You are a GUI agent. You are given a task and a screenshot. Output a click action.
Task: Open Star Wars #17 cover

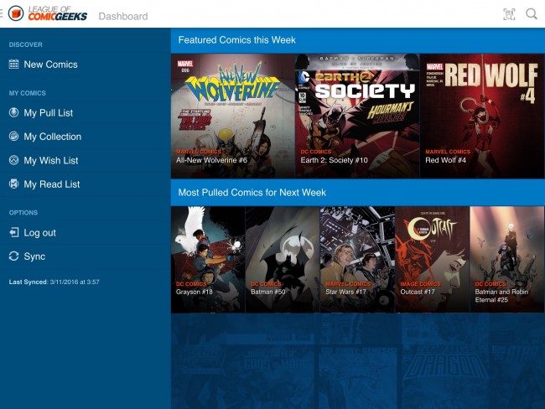[357, 259]
